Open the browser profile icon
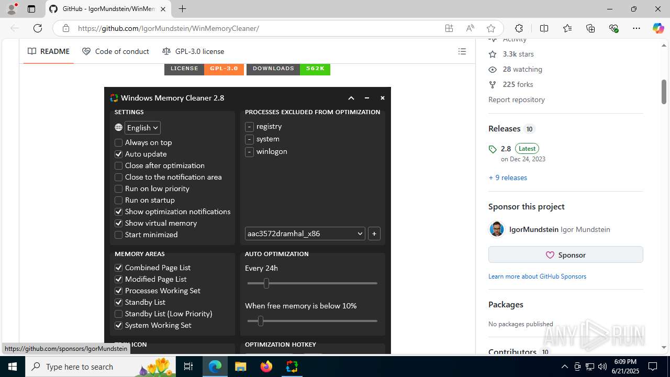The height and width of the screenshot is (377, 670). [x=12, y=9]
